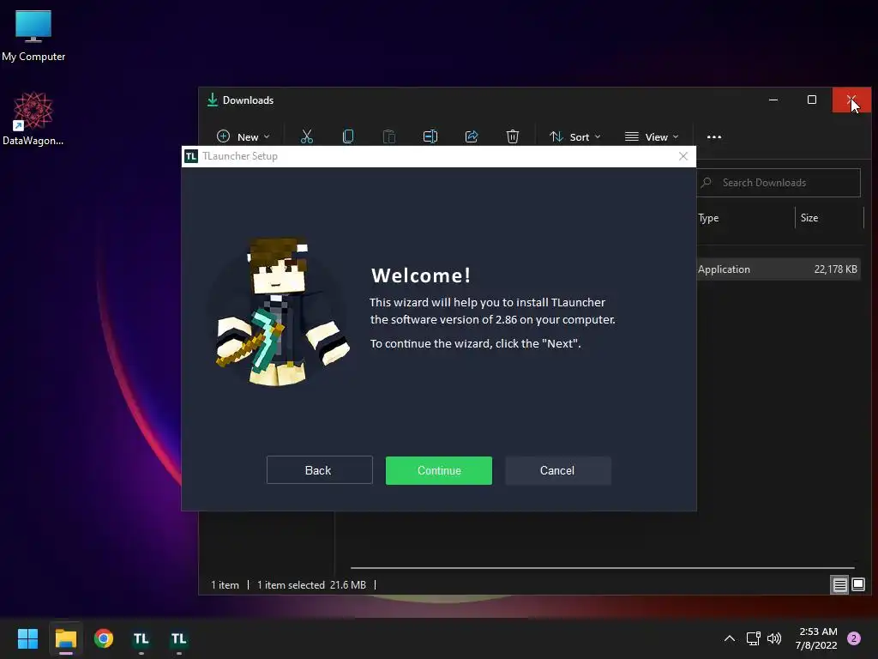
Task: Click the volume speaker icon in tray
Action: click(x=774, y=638)
